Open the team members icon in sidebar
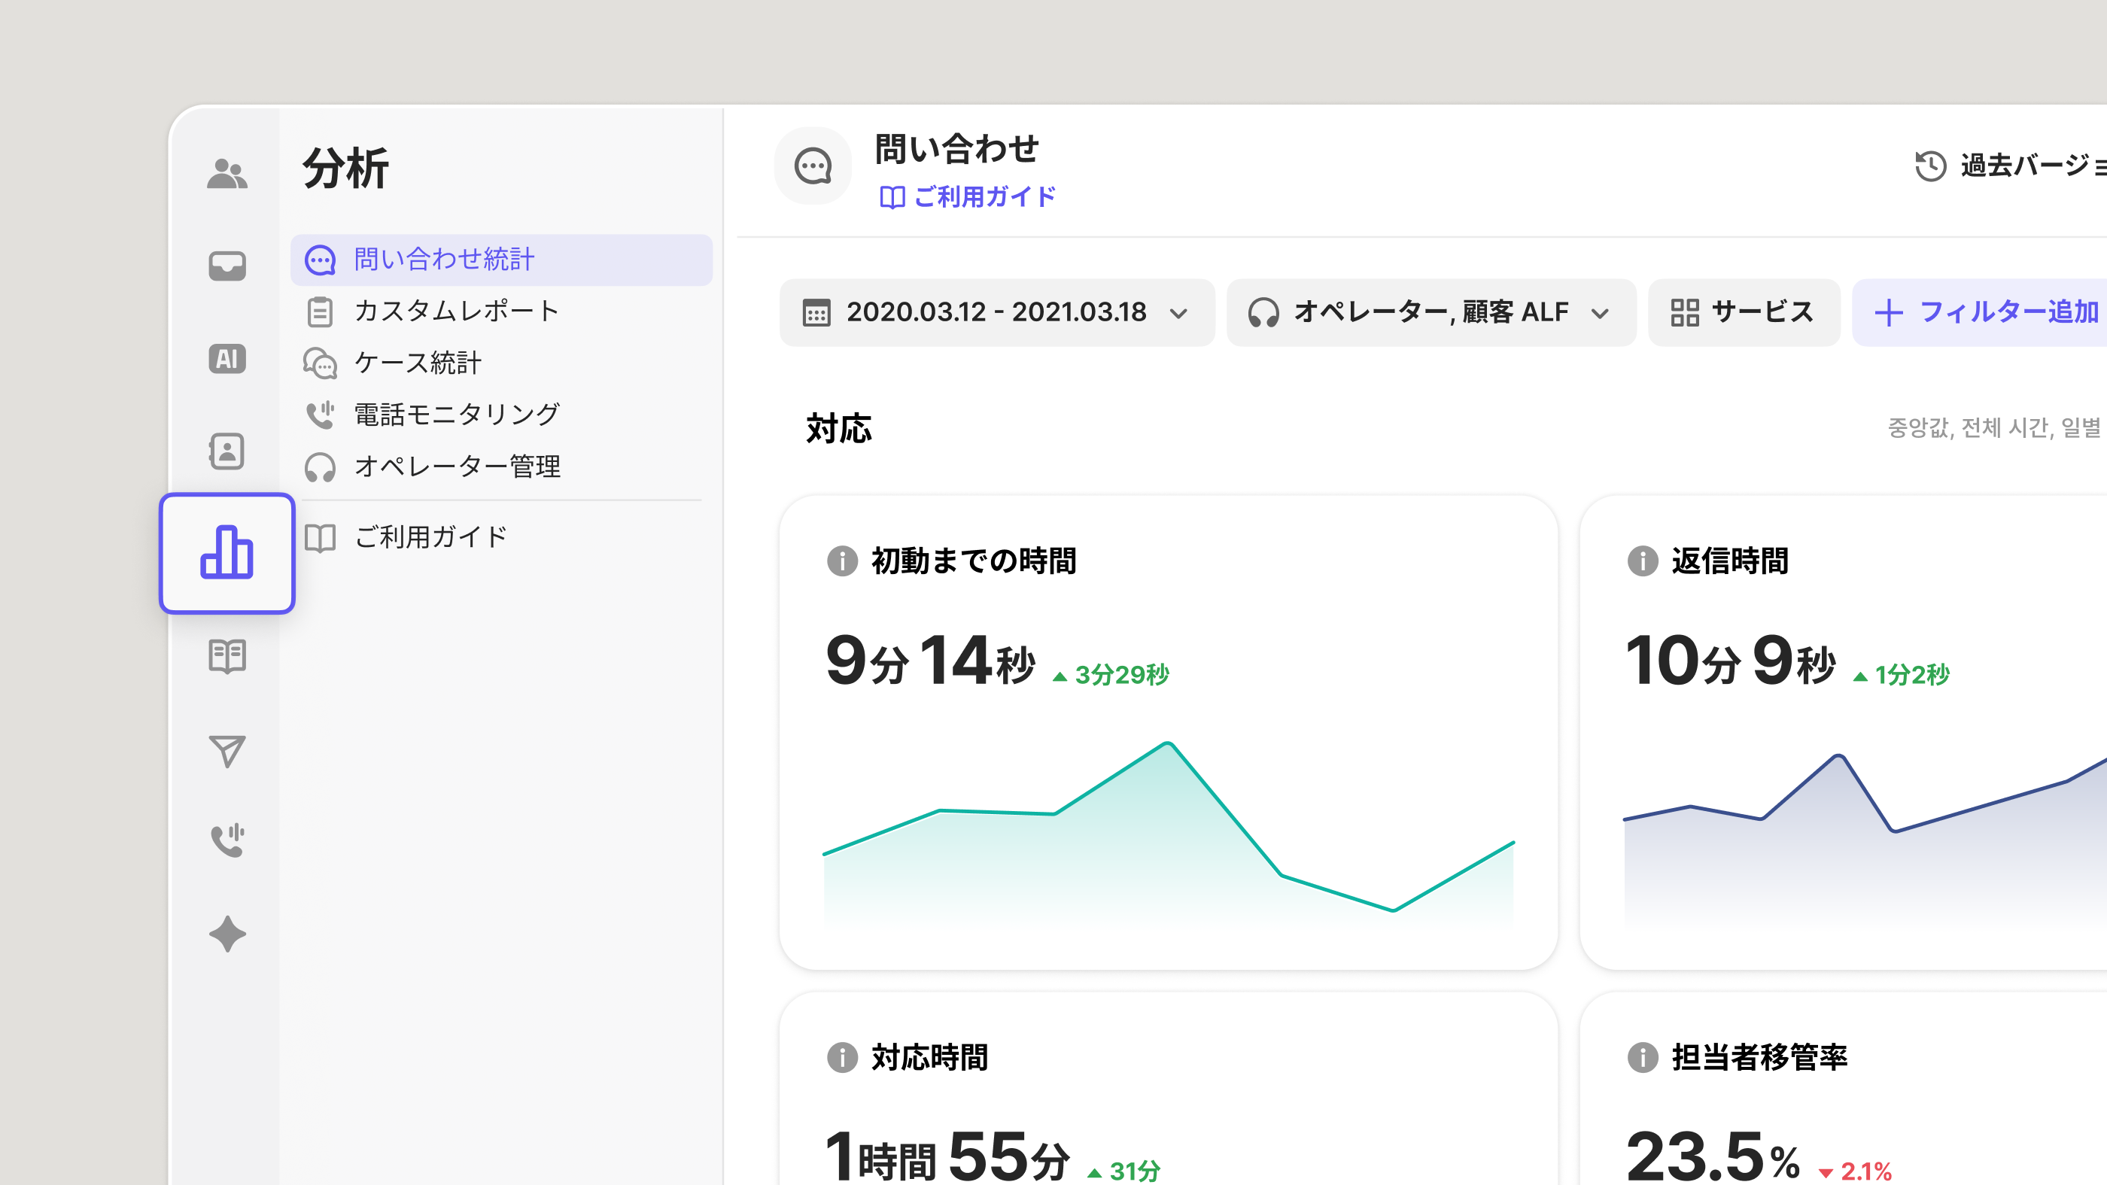The image size is (2107, 1185). point(227,173)
